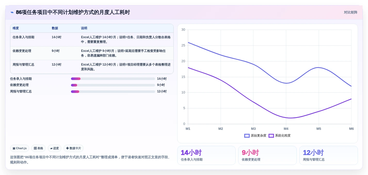Image resolution: width=368 pixels, height=175 pixels.
Task: Click the 9小时 value beside progress bar
Action: point(161,85)
